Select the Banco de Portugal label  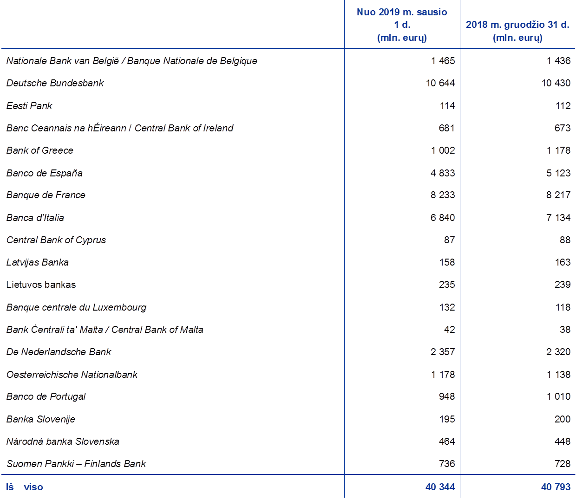tap(46, 397)
